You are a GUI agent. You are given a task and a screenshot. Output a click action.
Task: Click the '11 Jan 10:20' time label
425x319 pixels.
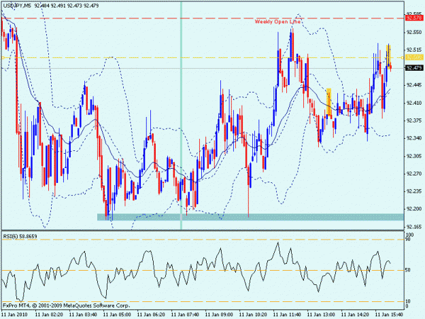253,315
